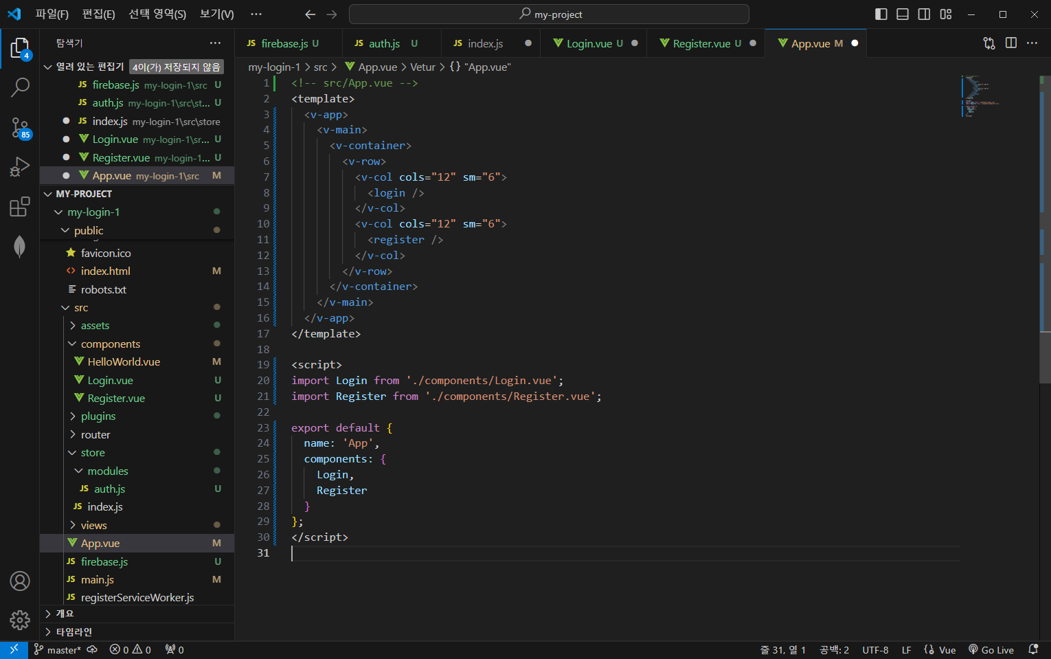Open the title bar overflow menu ellipsis
The height and width of the screenshot is (659, 1051).
[256, 14]
